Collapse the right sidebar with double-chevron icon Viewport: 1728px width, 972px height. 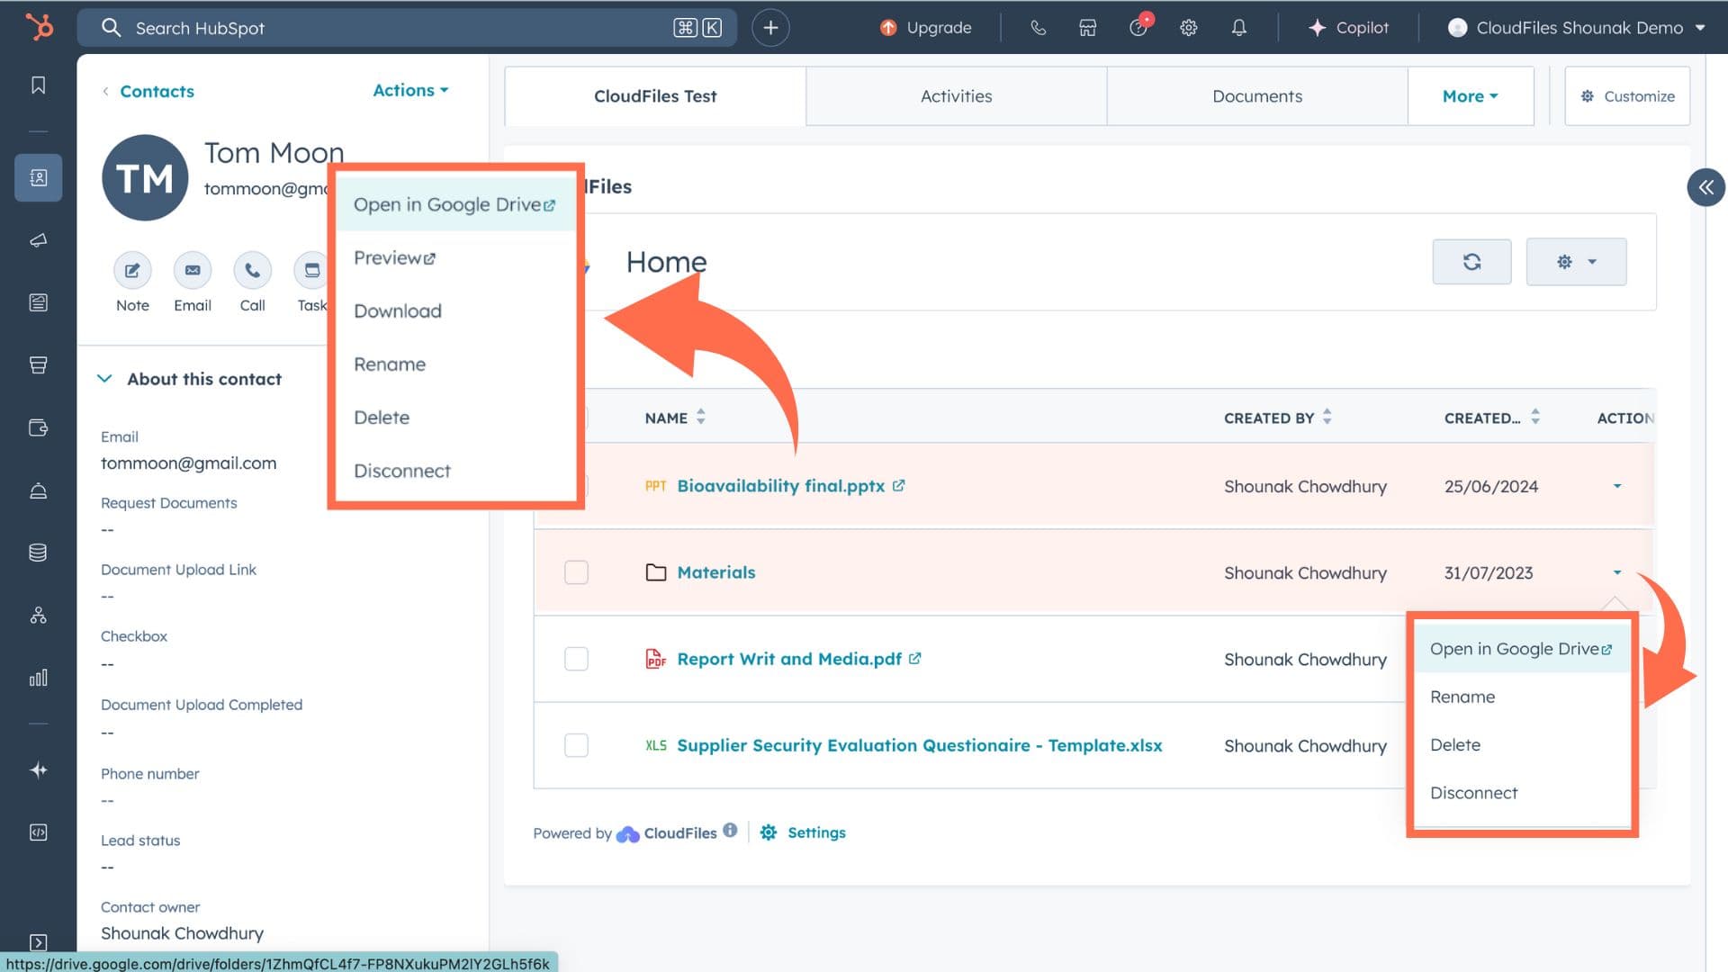pyautogui.click(x=1705, y=187)
